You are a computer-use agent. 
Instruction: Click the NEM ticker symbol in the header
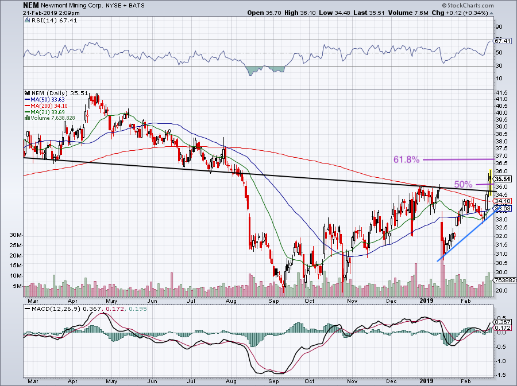tap(31, 5)
